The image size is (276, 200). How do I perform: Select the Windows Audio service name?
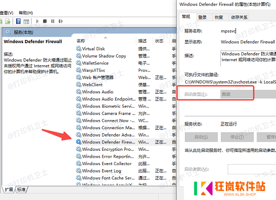(98, 92)
